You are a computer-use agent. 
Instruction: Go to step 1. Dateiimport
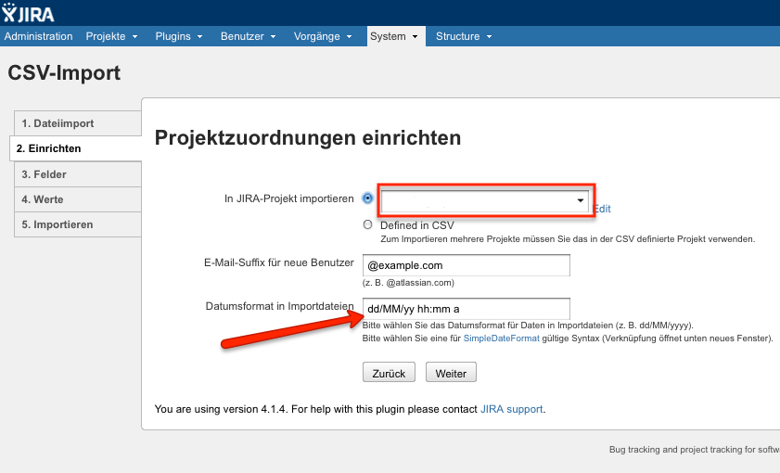coord(78,123)
